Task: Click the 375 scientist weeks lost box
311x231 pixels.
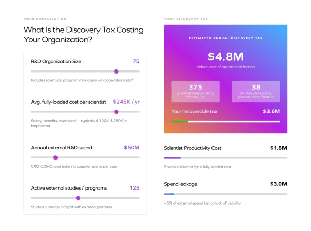Action: tap(195, 91)
